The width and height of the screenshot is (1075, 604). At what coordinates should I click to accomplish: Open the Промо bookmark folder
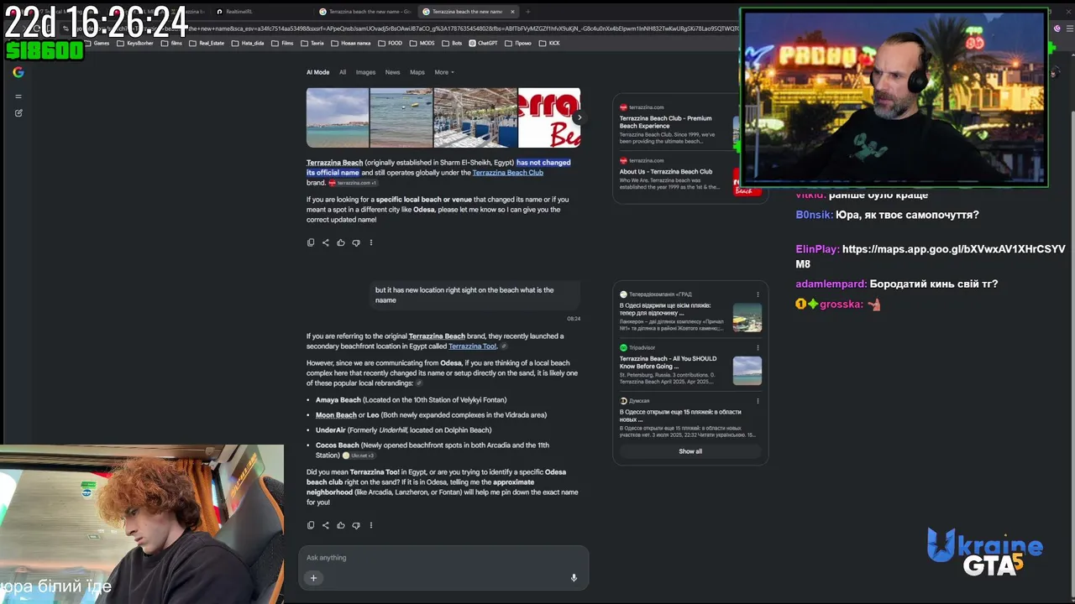518,43
